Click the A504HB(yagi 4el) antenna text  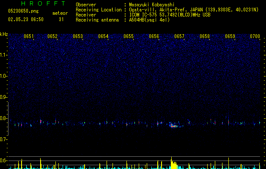point(149,20)
